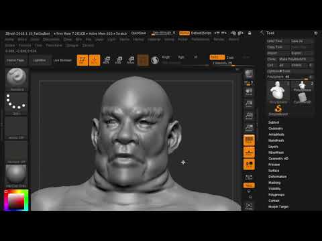Click the Frame mesh icon

point(249,206)
